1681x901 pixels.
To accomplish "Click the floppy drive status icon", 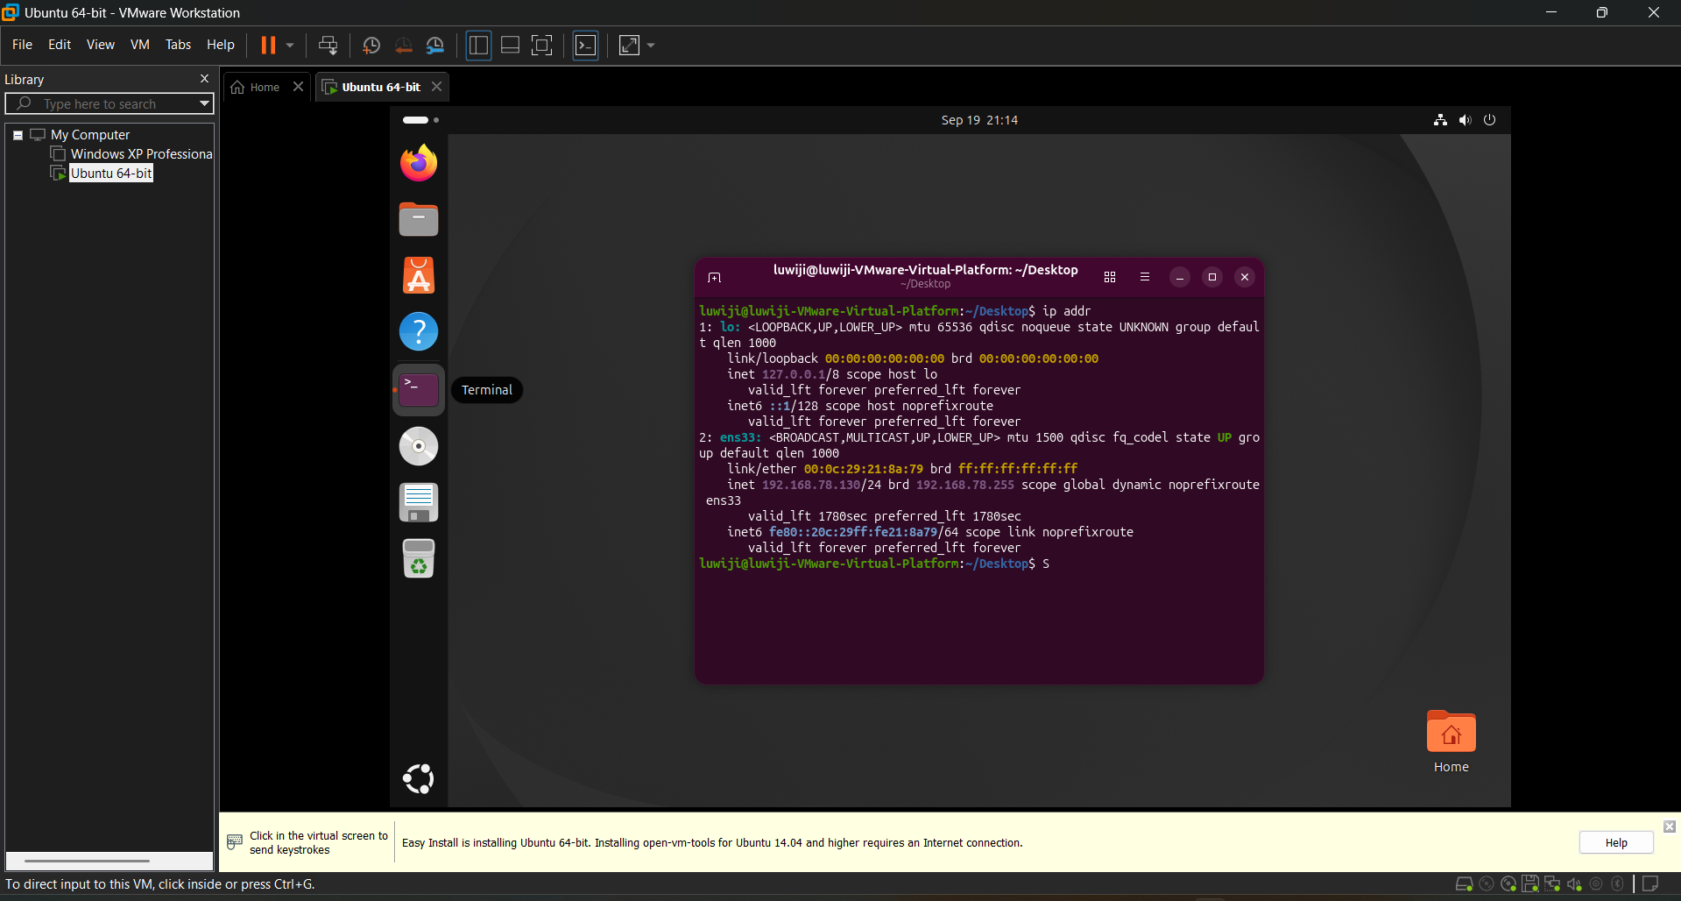I will pyautogui.click(x=1530, y=884).
